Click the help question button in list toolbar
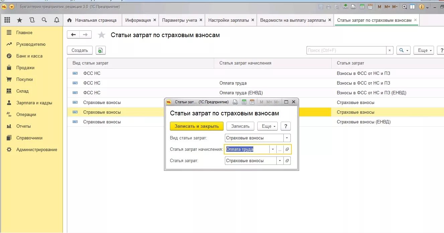Image resolution: width=444 pixels, height=233 pixels. tap(440, 50)
